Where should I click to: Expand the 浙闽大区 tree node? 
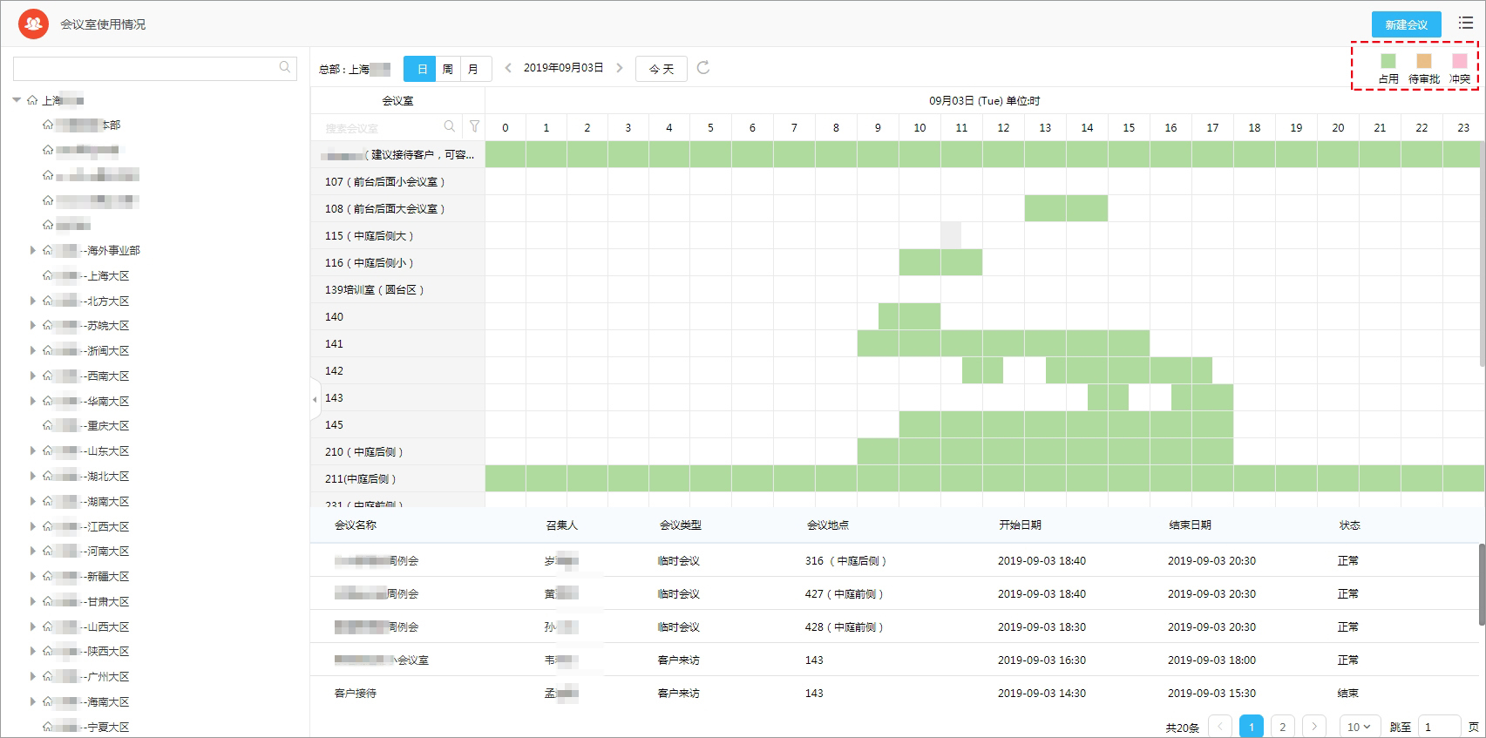(x=33, y=350)
